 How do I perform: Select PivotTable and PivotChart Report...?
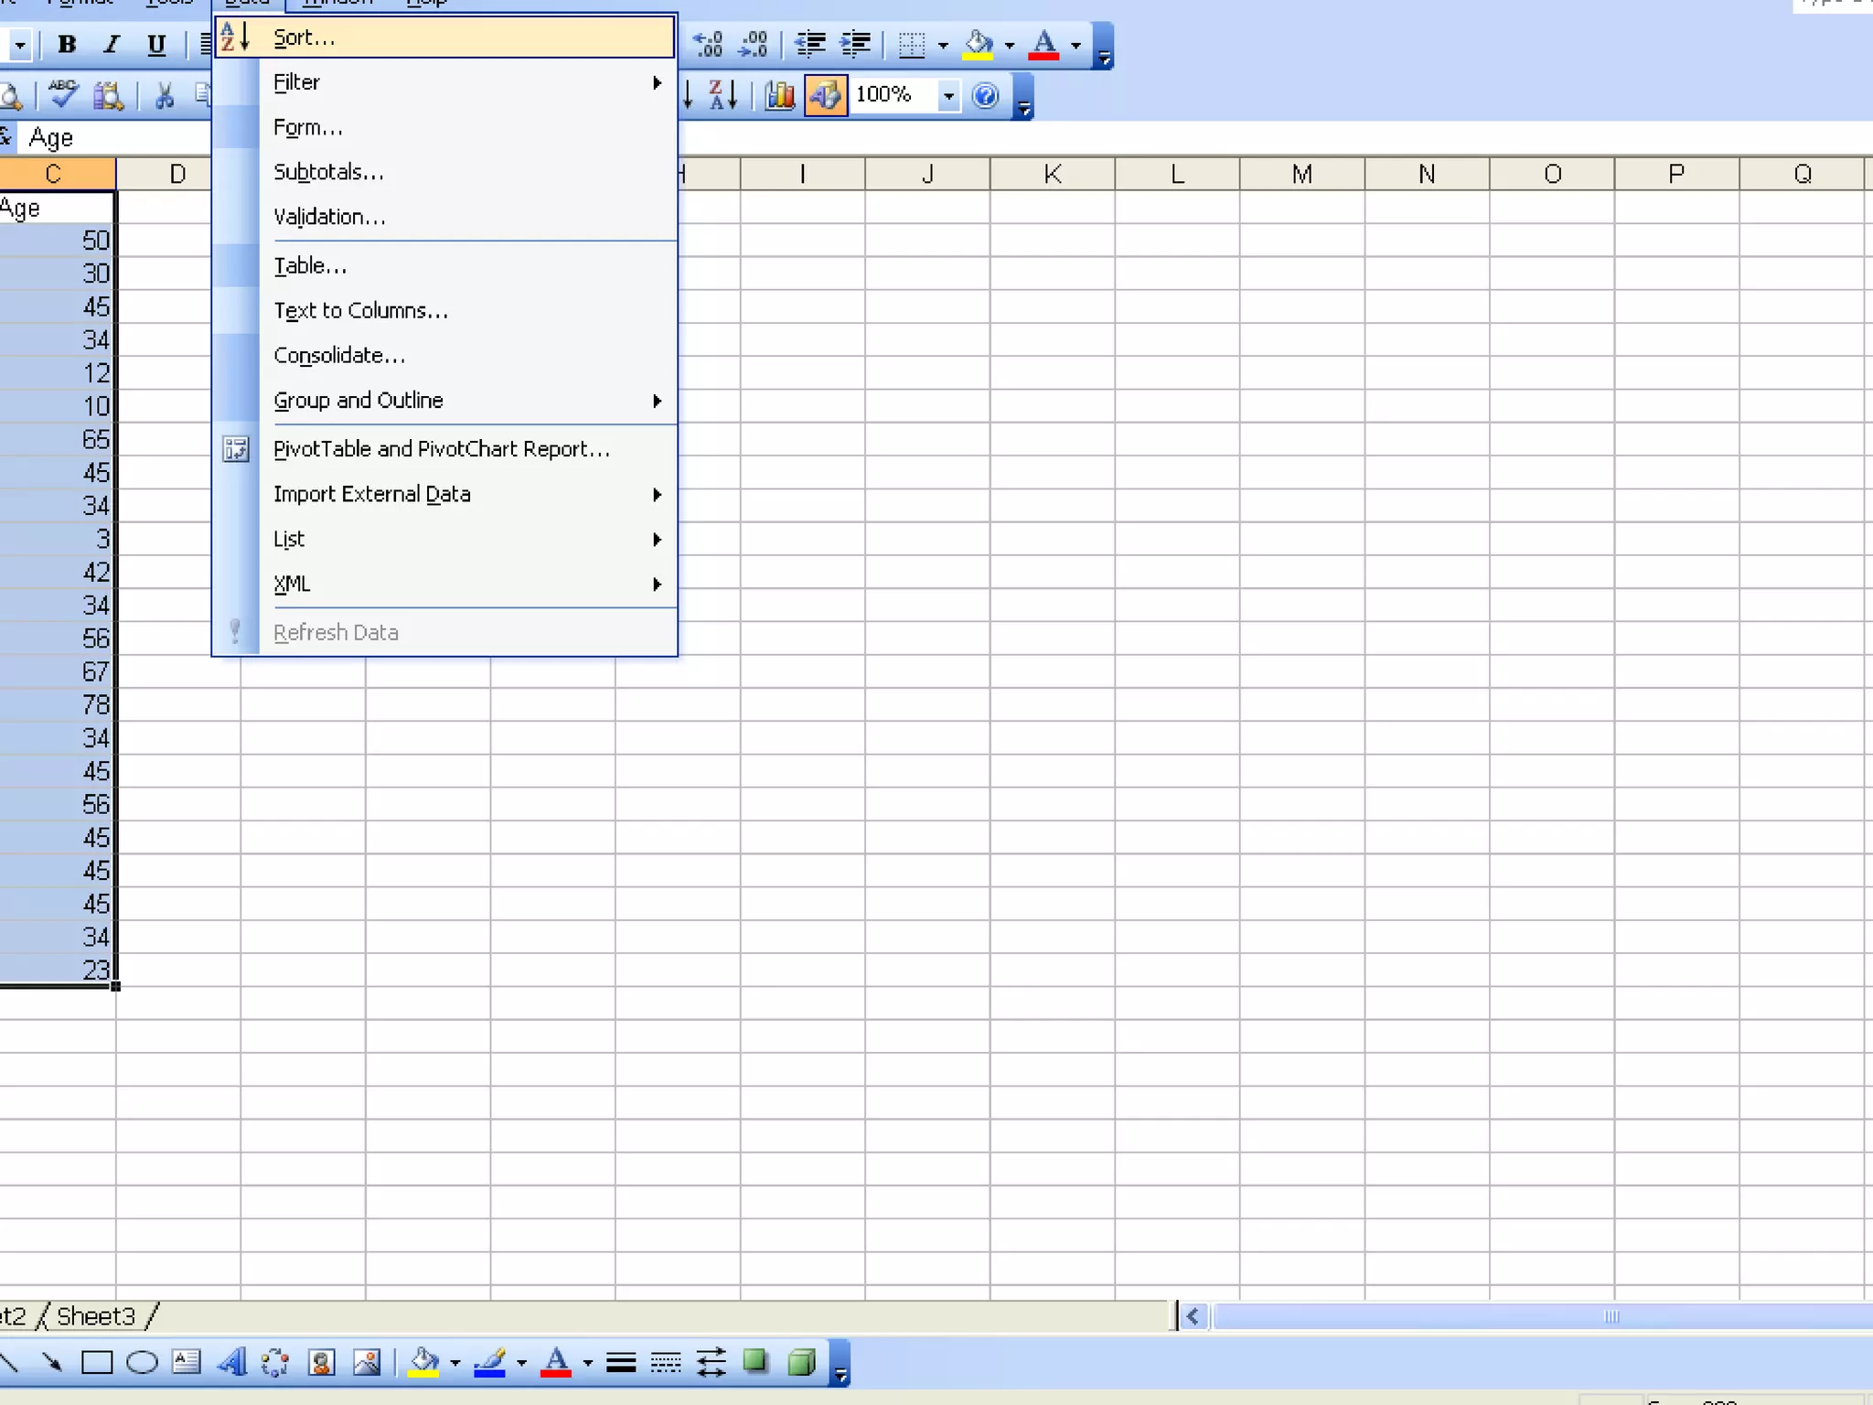(441, 449)
